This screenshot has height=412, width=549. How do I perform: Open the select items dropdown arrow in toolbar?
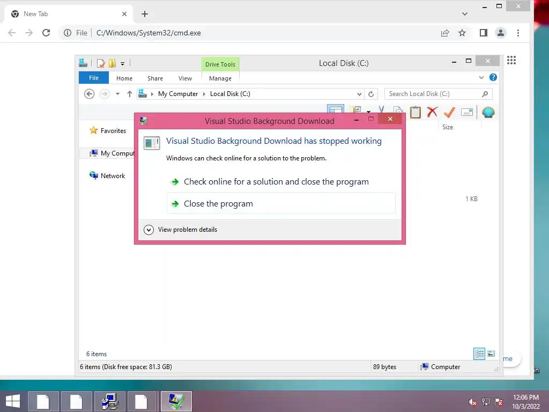[x=368, y=111]
